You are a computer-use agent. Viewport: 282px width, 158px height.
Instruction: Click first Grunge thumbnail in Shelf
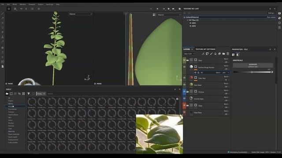pyautogui.click(x=32, y=103)
